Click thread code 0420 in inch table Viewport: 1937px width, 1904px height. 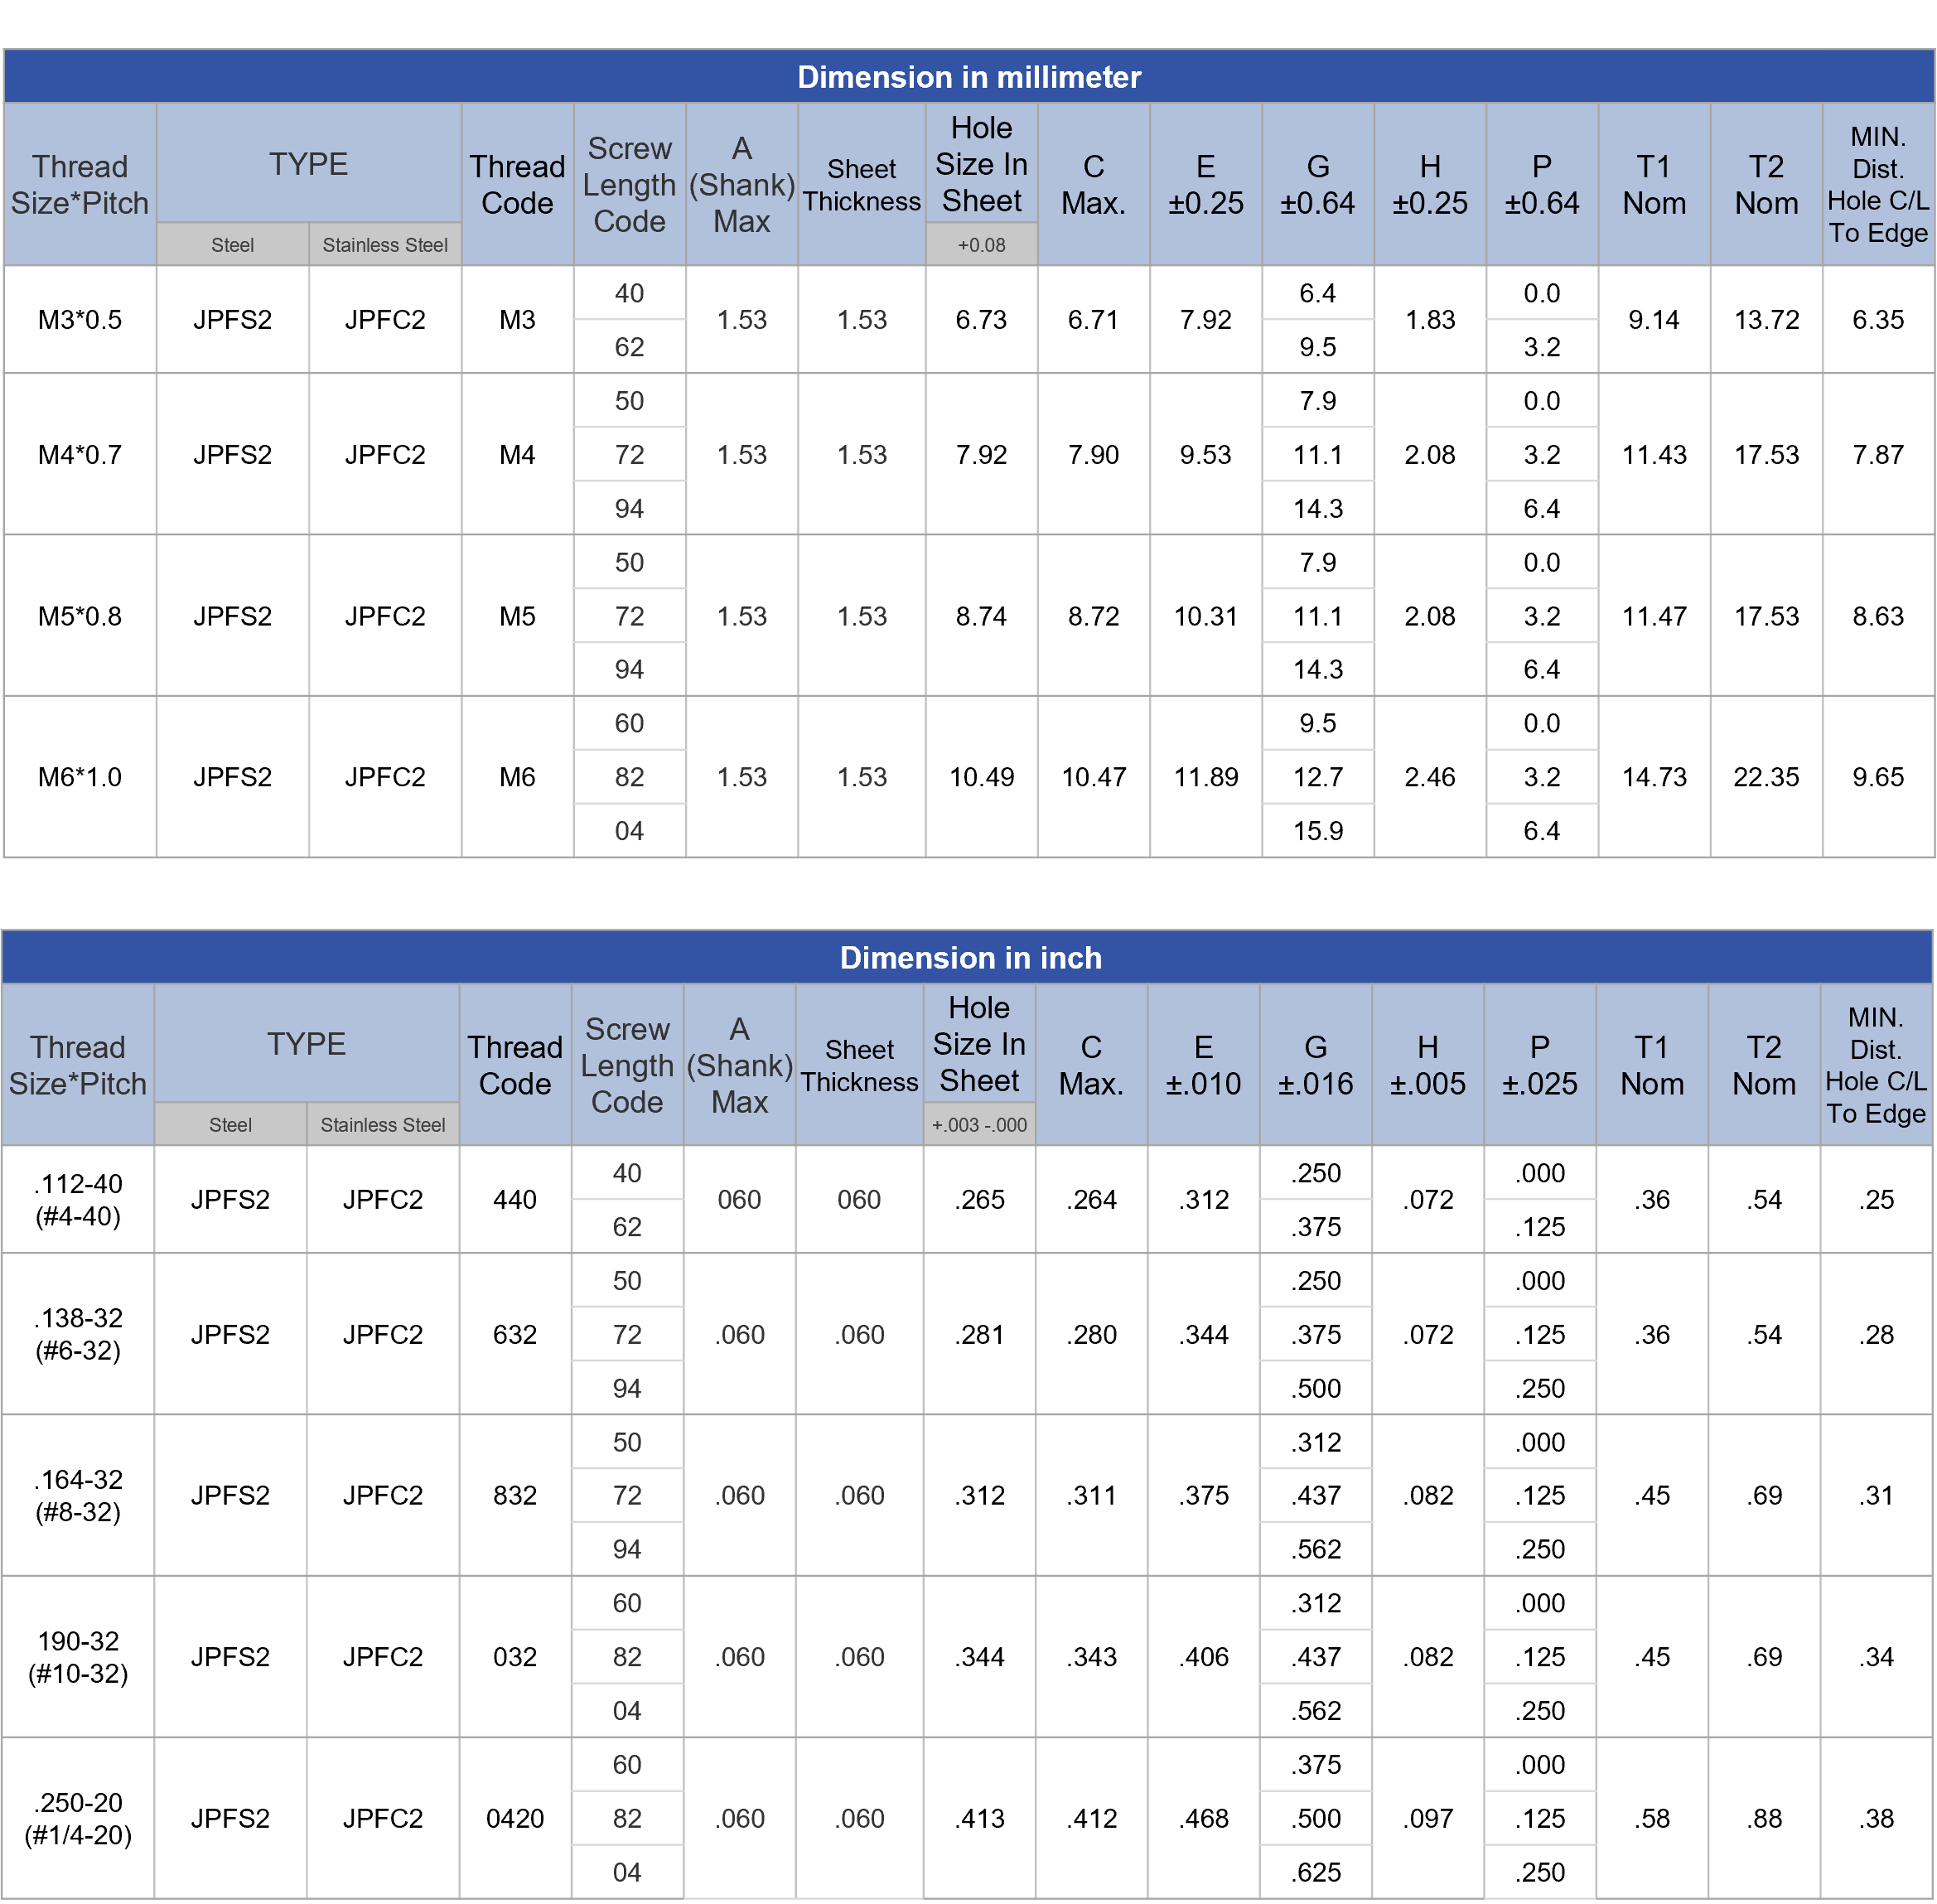[515, 1818]
